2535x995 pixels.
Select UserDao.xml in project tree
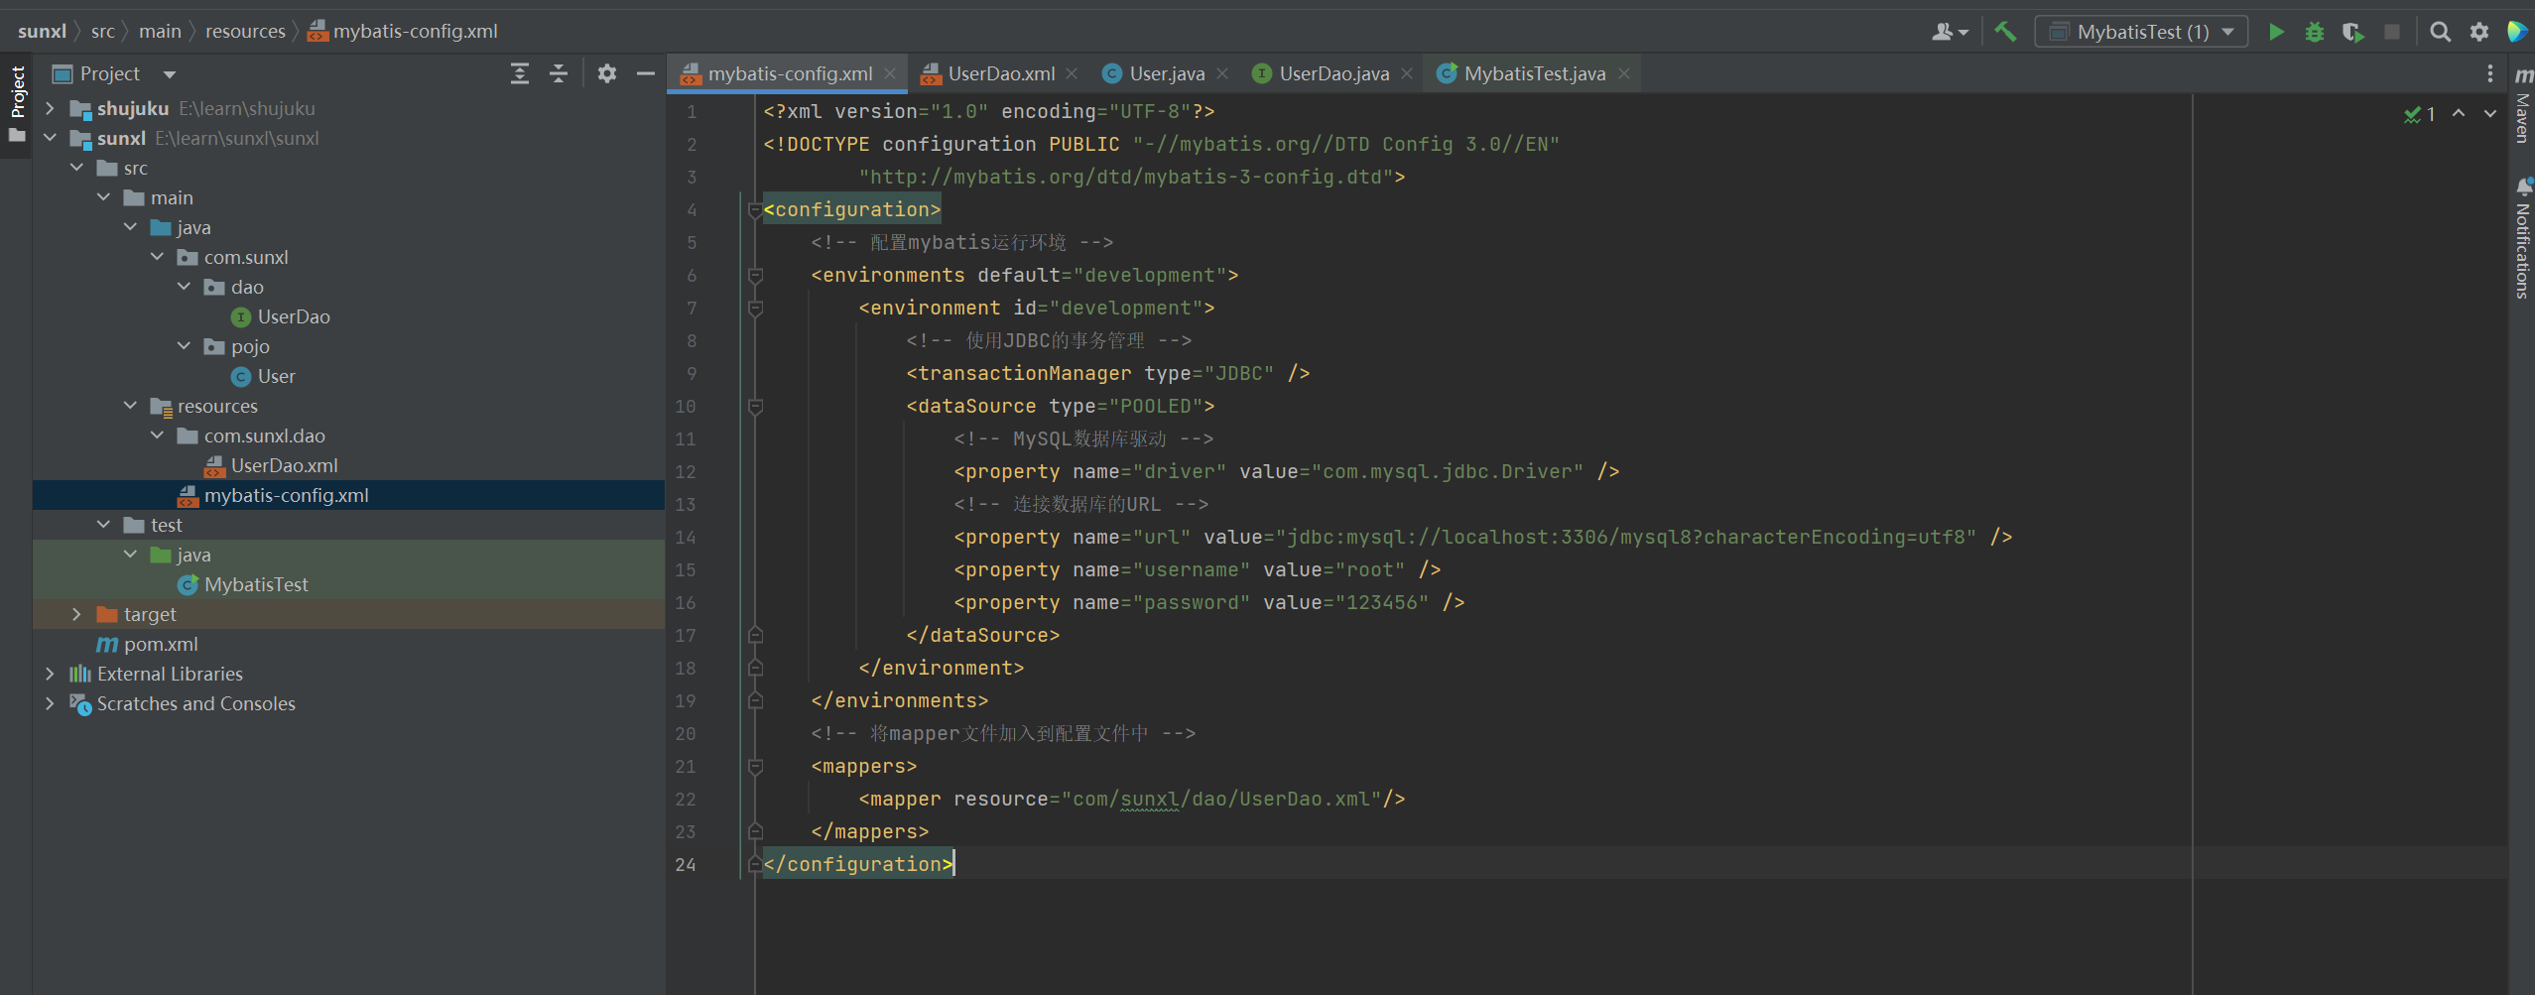pos(284,465)
